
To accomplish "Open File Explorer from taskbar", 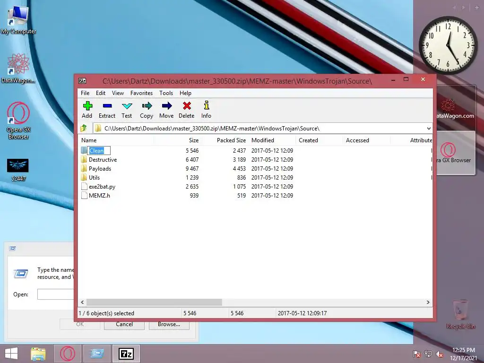I will click(38, 354).
